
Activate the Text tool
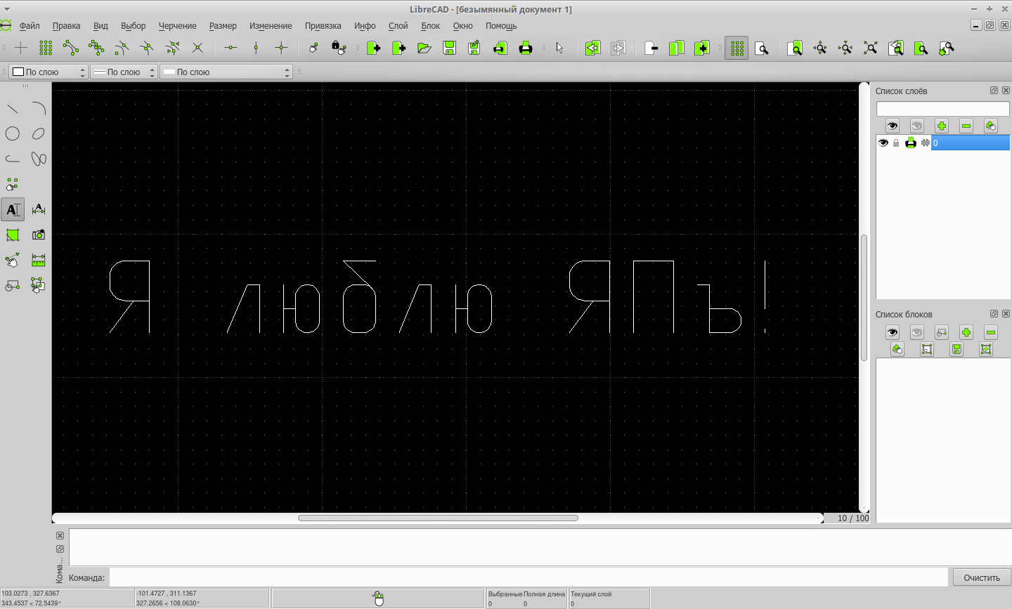[x=13, y=209]
